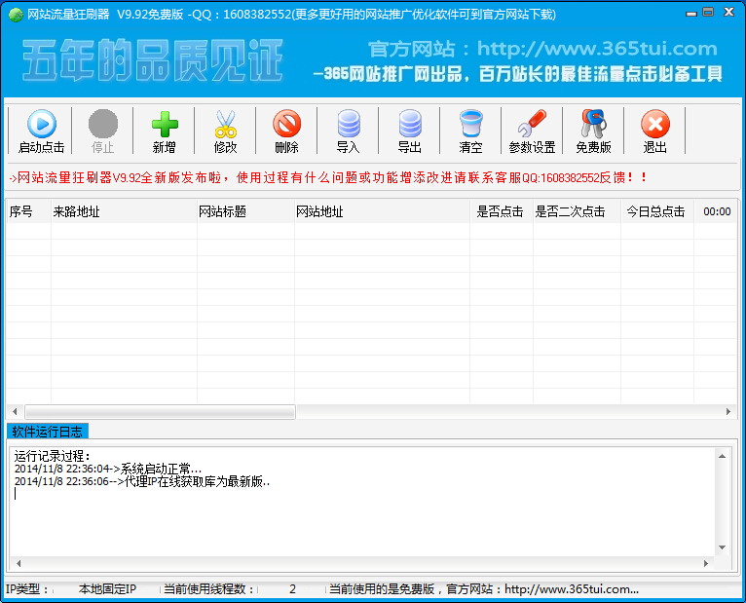
Task: Click the 是否点击 column header
Action: (x=502, y=211)
